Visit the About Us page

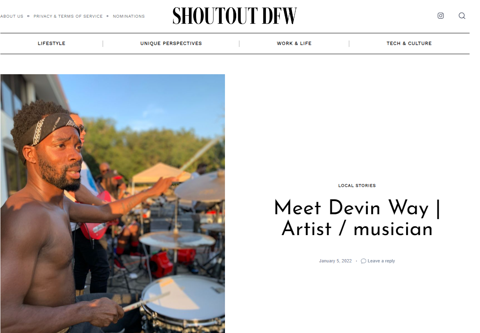pyautogui.click(x=12, y=16)
